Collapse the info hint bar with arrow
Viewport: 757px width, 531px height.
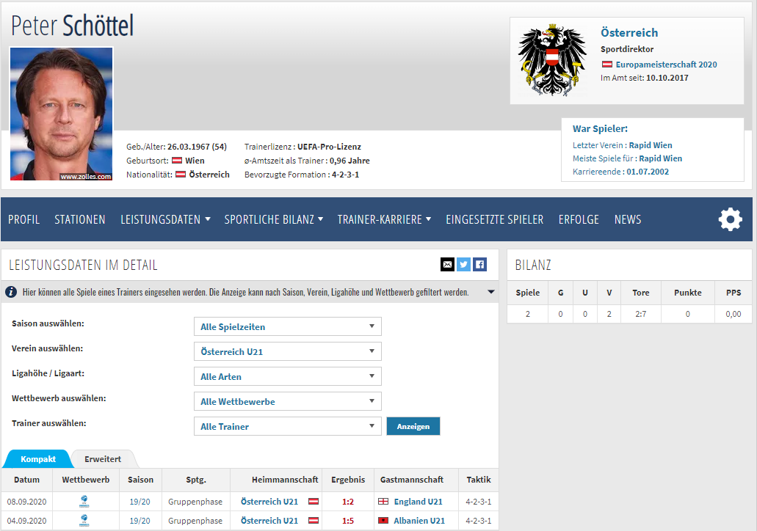point(491,292)
